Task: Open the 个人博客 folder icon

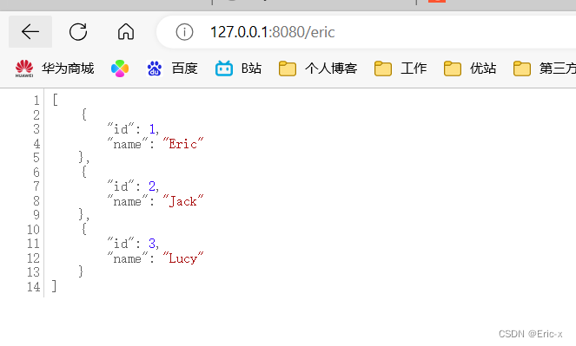Action: pos(288,69)
